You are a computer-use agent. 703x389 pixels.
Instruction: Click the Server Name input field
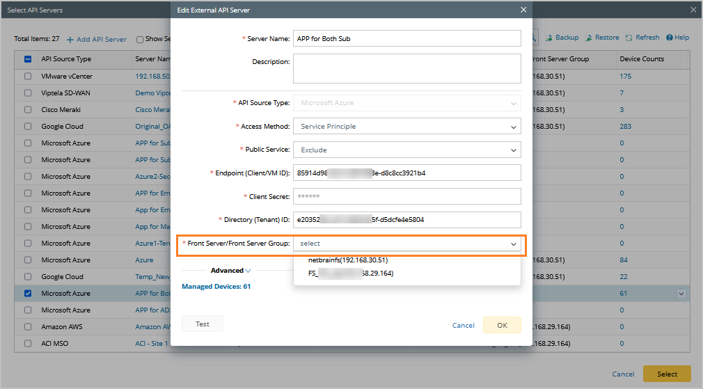pos(407,38)
